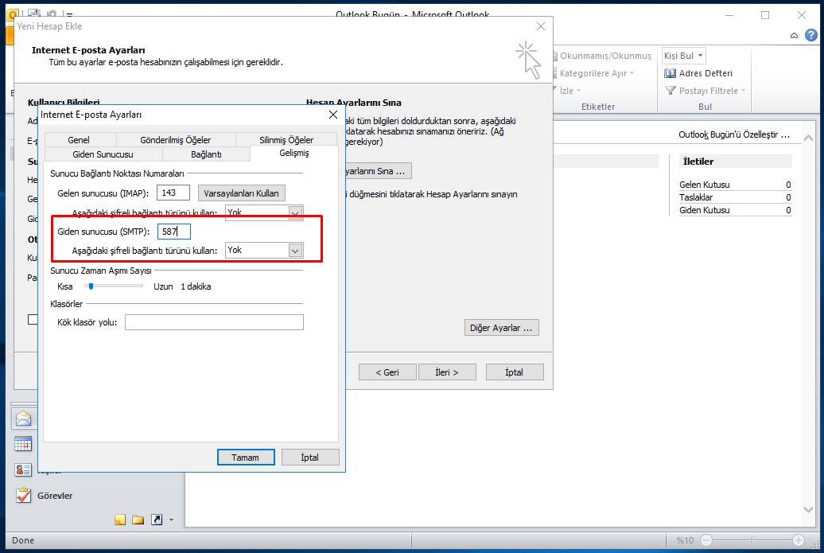Close the Internet E-posta Ayarları dialog
This screenshot has height=553, width=824.
click(x=333, y=115)
